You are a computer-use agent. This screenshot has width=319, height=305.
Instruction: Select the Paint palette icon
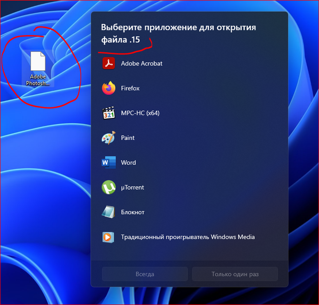[x=109, y=138]
